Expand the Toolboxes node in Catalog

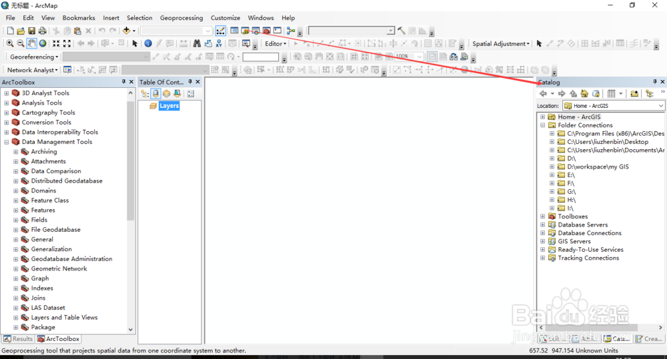coord(542,216)
